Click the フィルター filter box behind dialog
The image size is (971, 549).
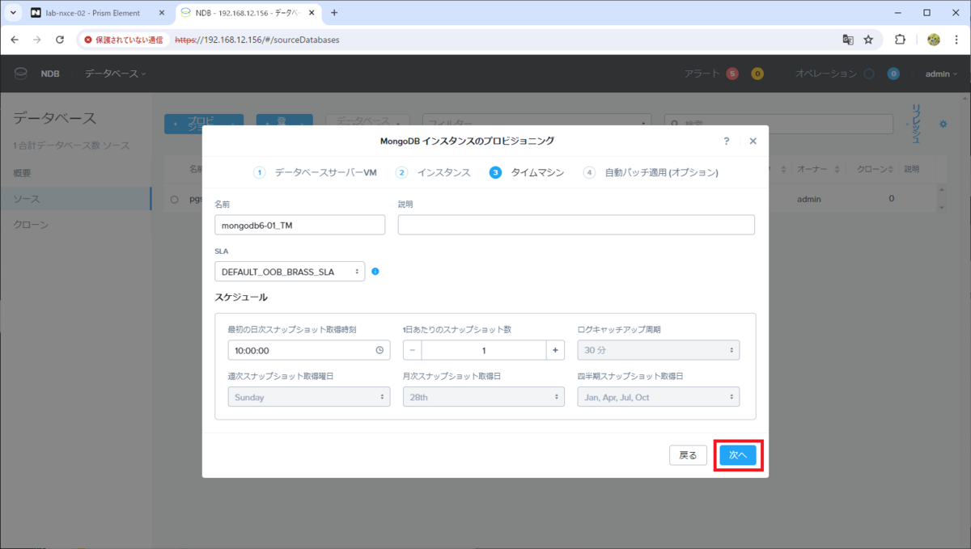pos(536,123)
